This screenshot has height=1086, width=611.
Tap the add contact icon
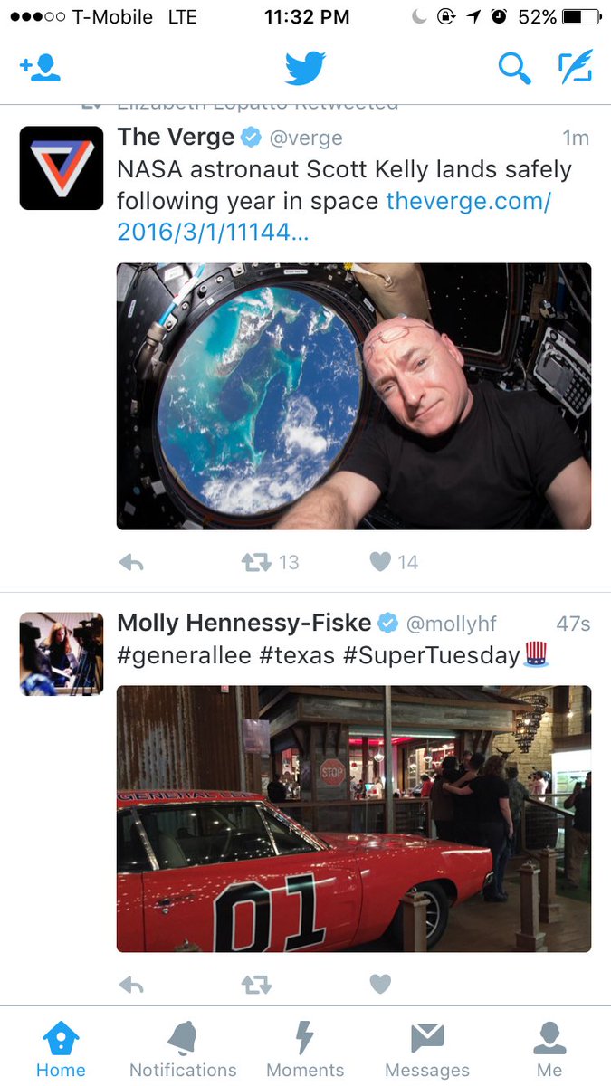click(x=40, y=69)
